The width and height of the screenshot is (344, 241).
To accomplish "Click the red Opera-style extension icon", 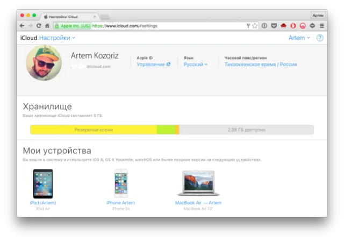I will [293, 26].
